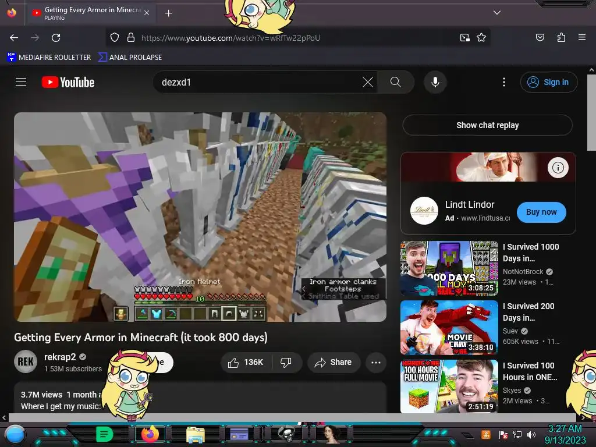
Task: Open ad info circle icon
Action: point(558,167)
